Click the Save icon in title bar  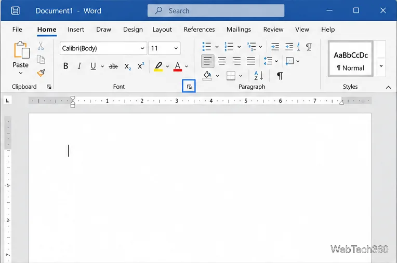click(16, 10)
